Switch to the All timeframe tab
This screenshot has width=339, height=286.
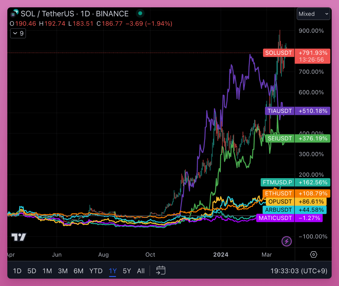pos(141,270)
